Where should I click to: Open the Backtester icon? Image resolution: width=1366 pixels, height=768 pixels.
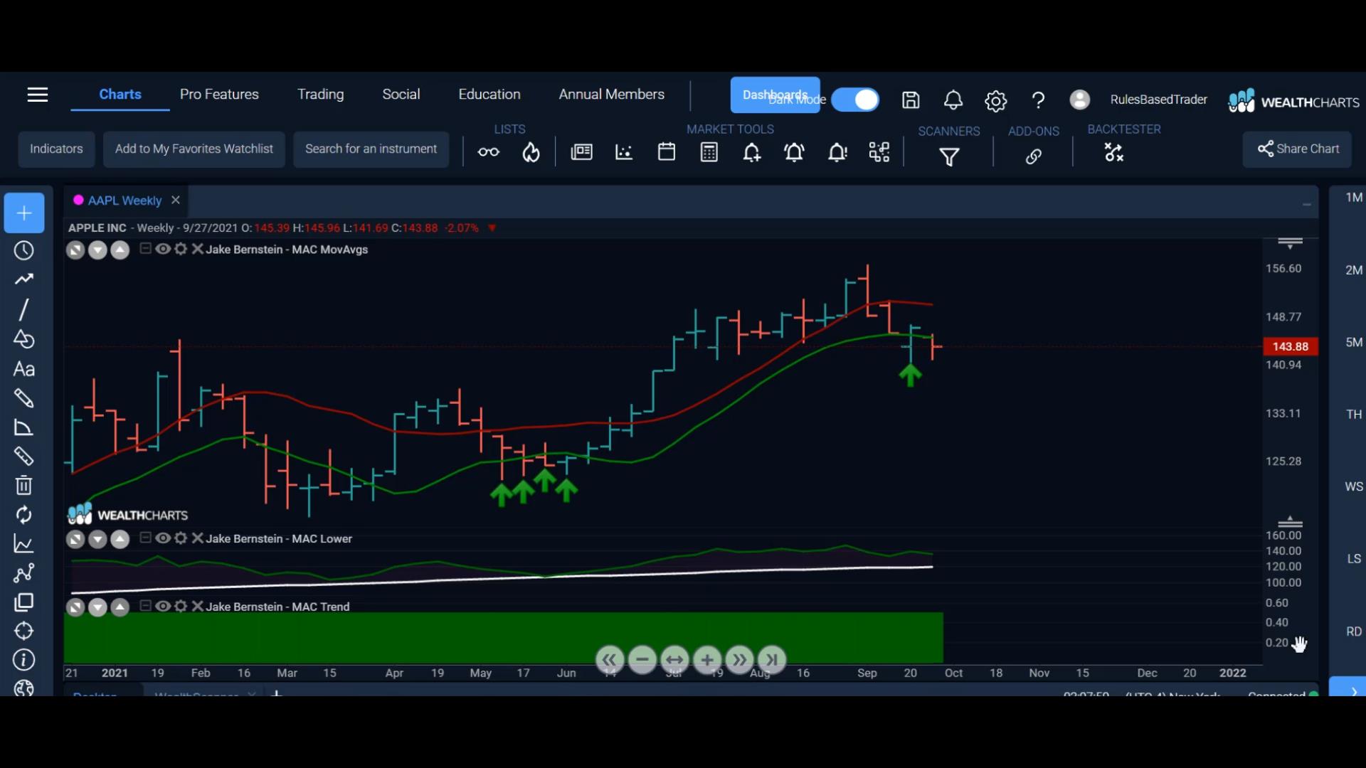click(x=1113, y=152)
